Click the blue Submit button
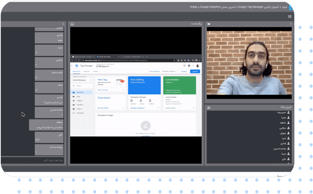Screen dimensions: 313x194 tap(195, 71)
